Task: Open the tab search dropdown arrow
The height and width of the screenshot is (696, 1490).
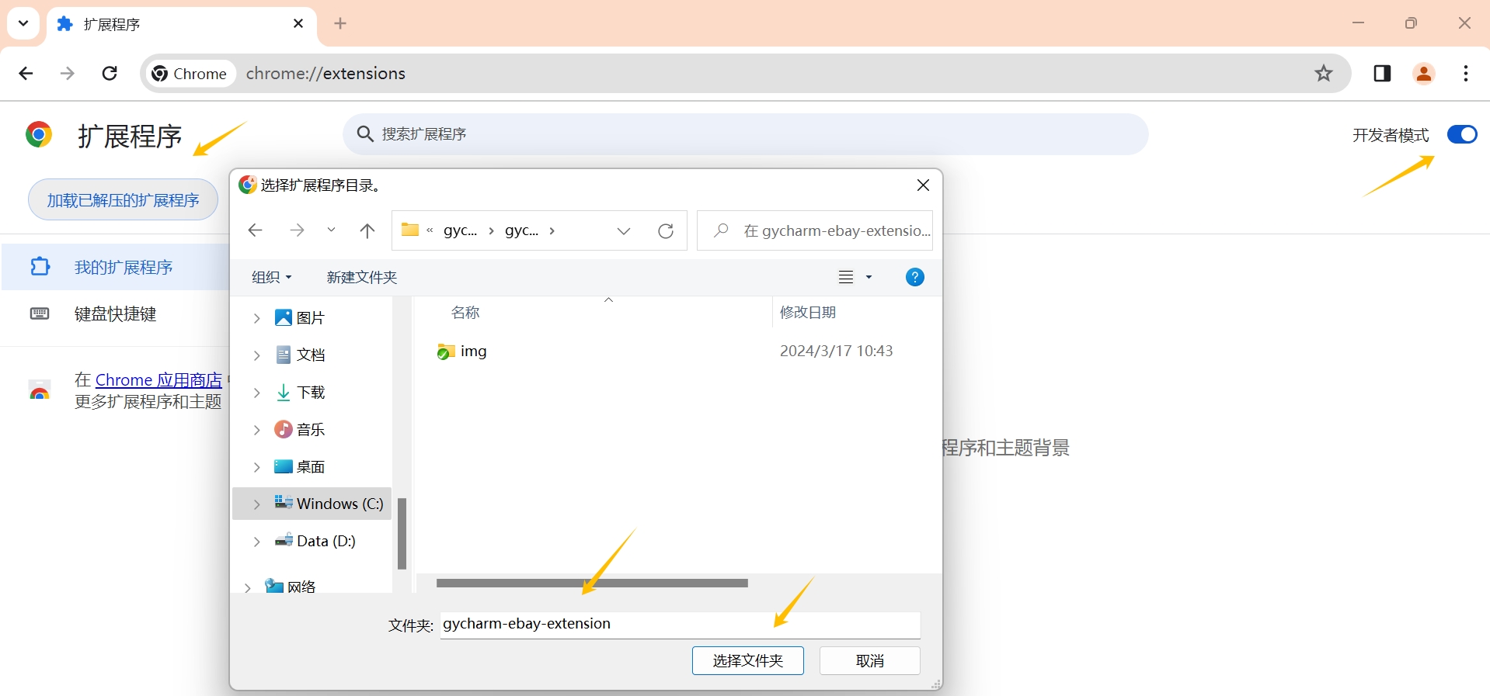Action: tap(23, 23)
